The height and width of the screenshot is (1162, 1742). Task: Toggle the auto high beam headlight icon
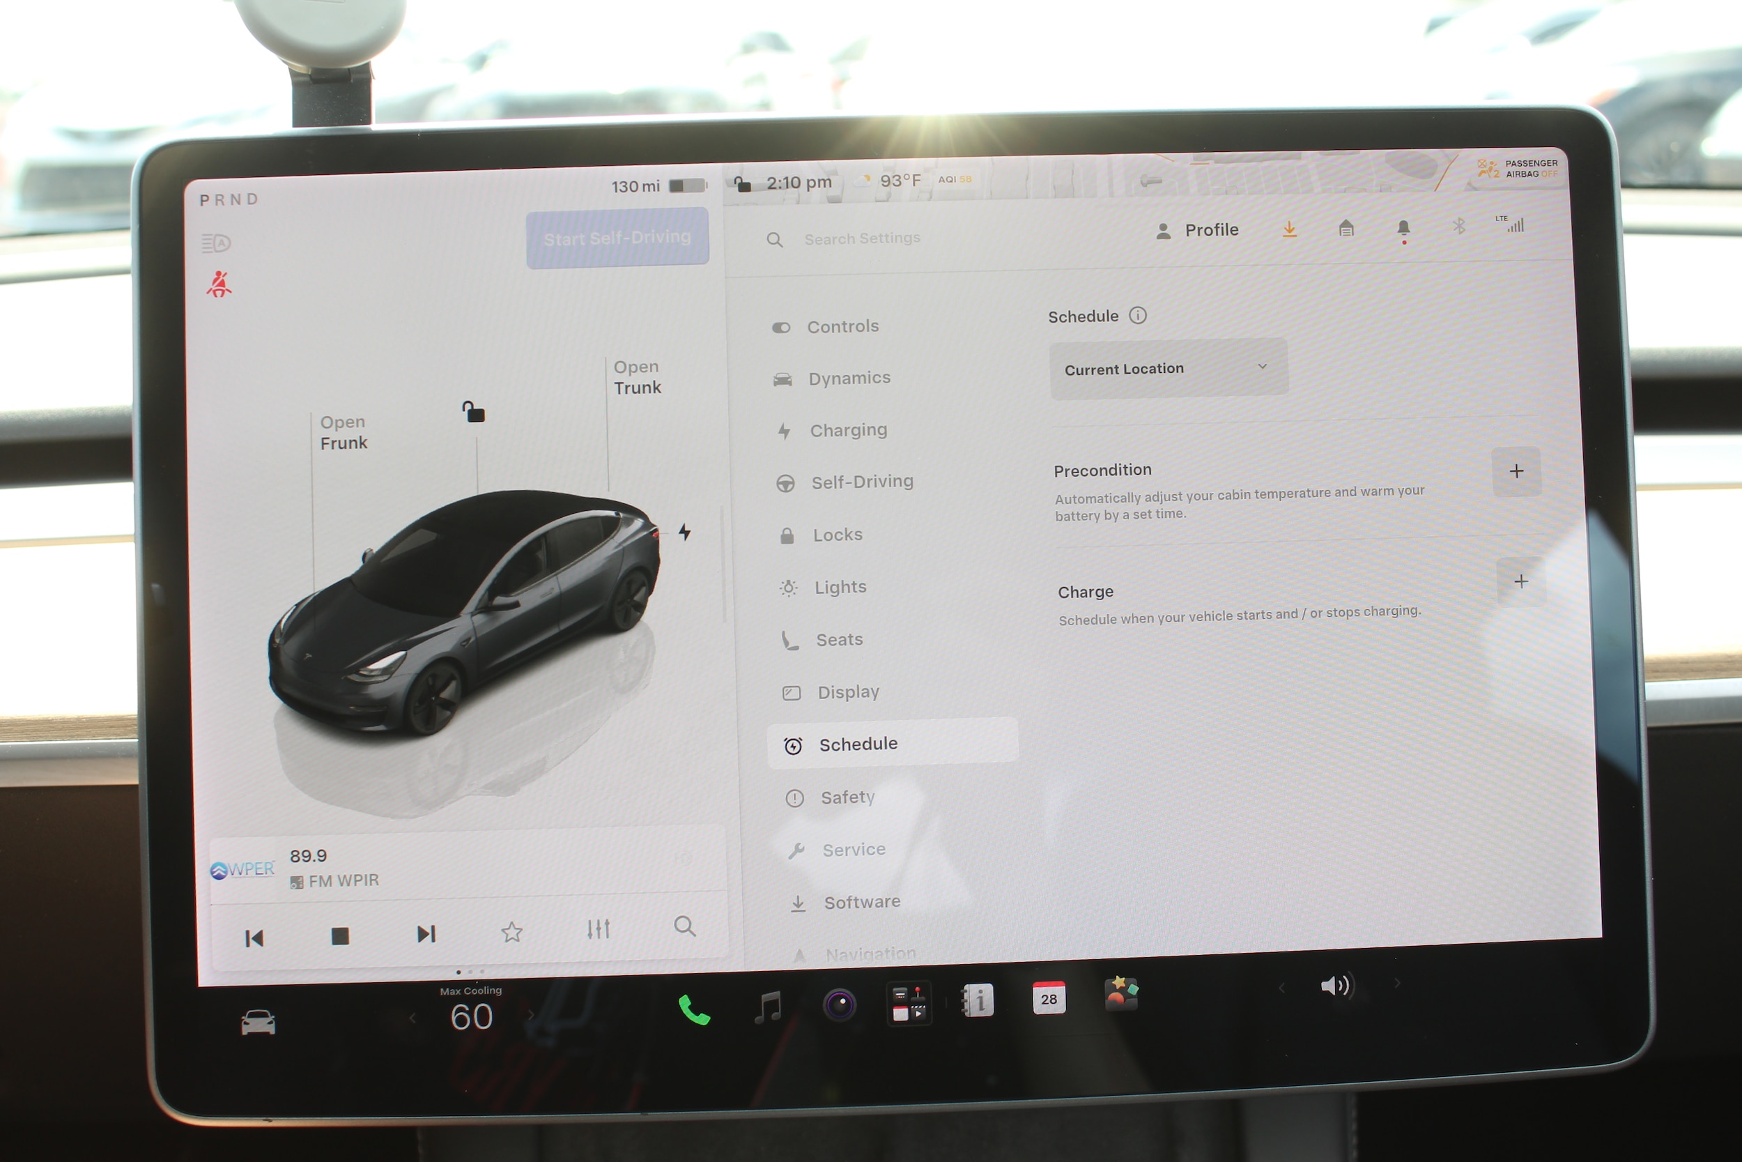pos(216,243)
